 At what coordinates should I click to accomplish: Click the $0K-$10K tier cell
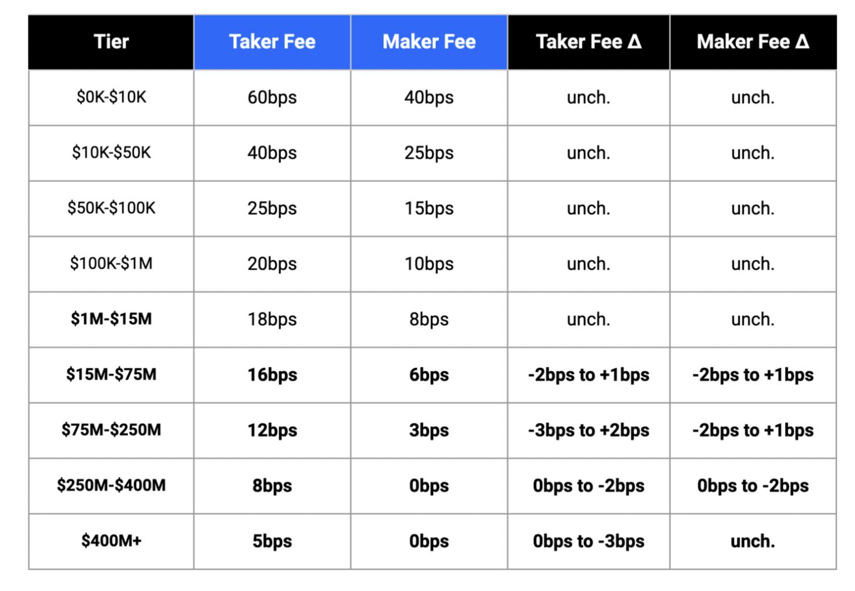coord(111,97)
